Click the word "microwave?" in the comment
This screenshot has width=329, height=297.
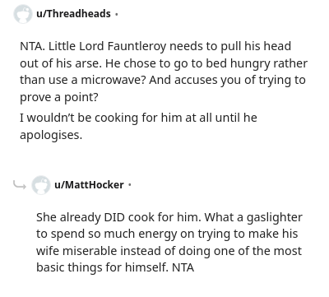click(113, 80)
